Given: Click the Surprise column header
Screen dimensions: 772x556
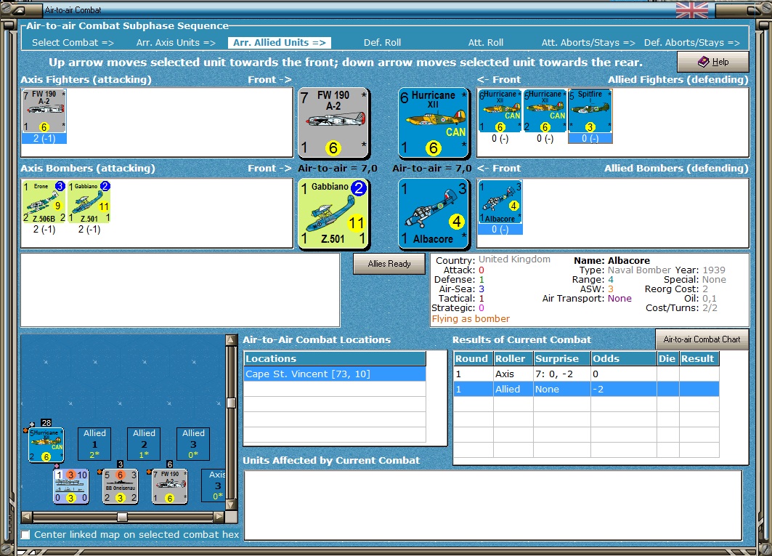Looking at the screenshot, I should click(x=562, y=359).
